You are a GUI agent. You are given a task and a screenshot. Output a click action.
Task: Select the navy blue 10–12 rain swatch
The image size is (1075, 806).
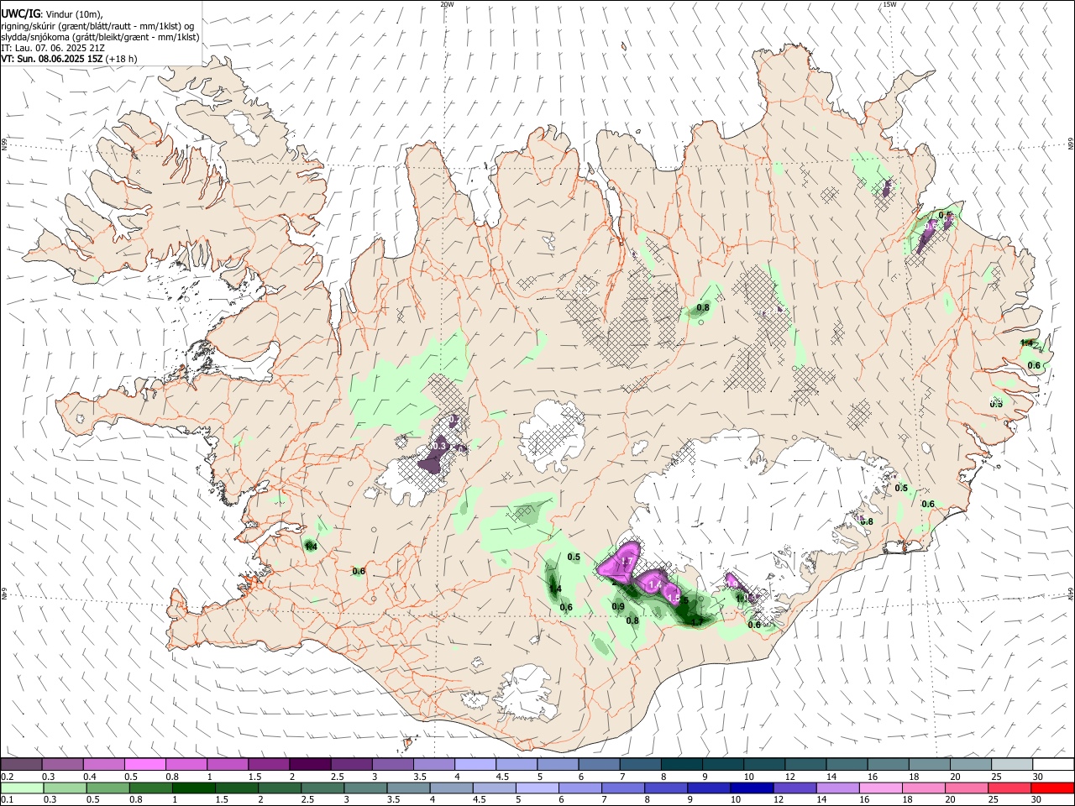(750, 788)
